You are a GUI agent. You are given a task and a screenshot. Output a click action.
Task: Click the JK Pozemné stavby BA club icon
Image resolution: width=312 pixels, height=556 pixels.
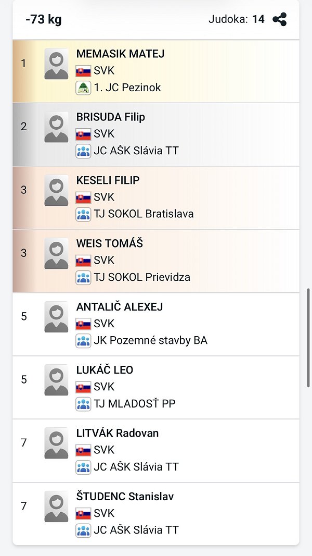(83, 341)
